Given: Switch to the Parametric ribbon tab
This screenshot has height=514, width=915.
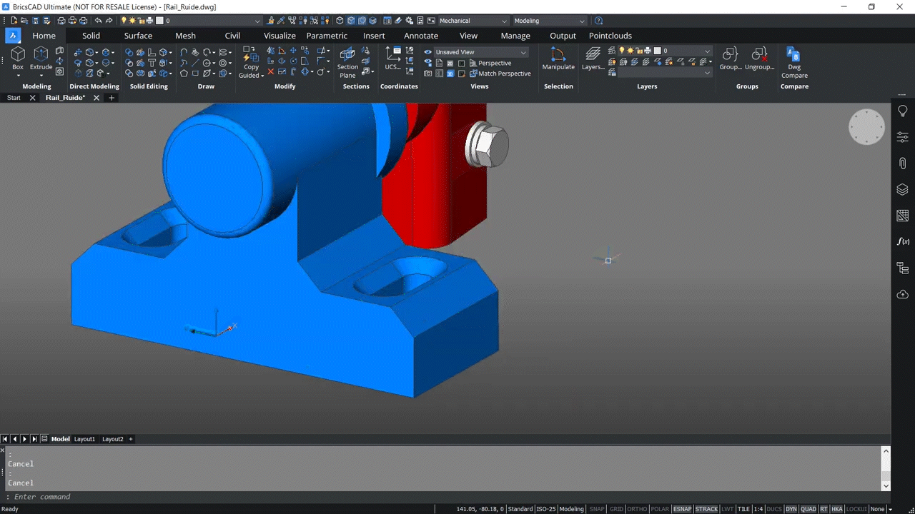Looking at the screenshot, I should (x=326, y=36).
